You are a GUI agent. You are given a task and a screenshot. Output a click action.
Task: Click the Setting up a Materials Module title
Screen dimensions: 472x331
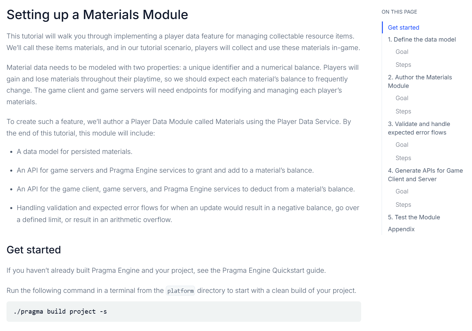97,15
